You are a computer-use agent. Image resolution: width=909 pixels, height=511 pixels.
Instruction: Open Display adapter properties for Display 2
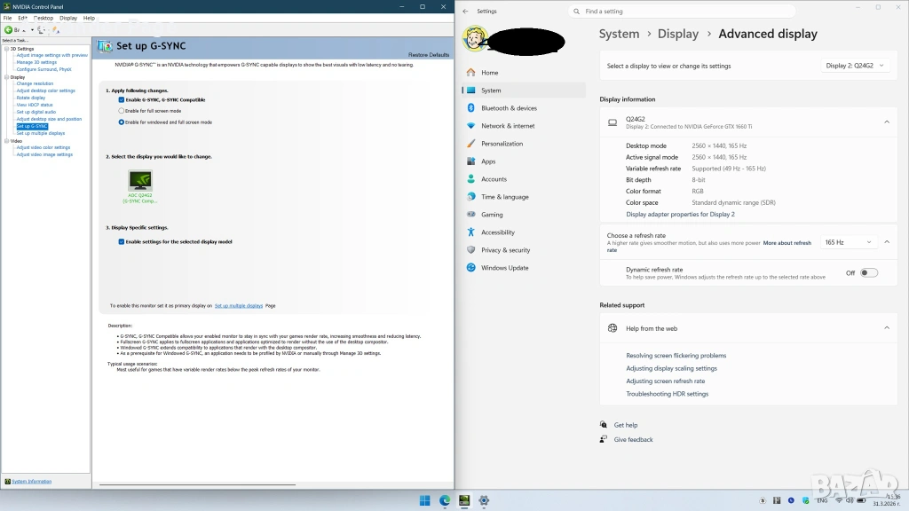pyautogui.click(x=680, y=215)
